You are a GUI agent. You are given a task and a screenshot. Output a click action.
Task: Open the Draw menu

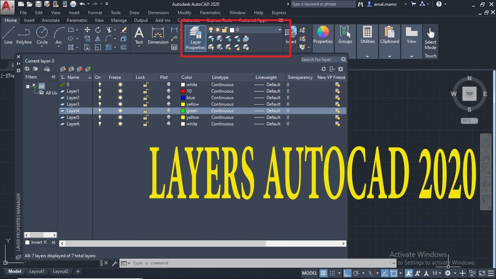point(134,13)
